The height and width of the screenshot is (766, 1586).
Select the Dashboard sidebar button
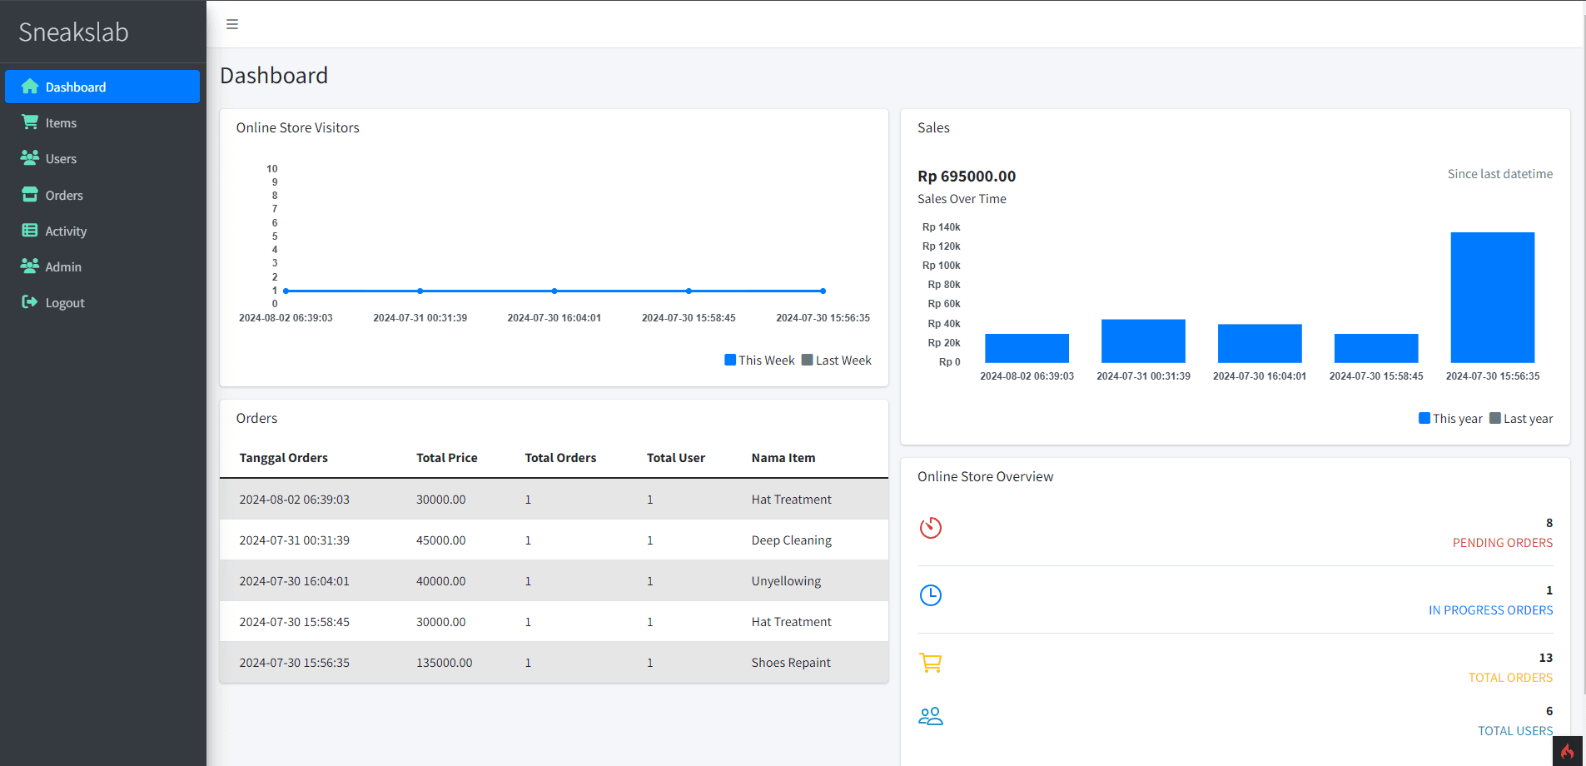click(x=102, y=87)
